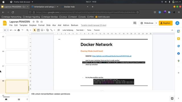The image size is (182, 102).
Task: Click Latar belakang background button
Action: click(x=68, y=30)
